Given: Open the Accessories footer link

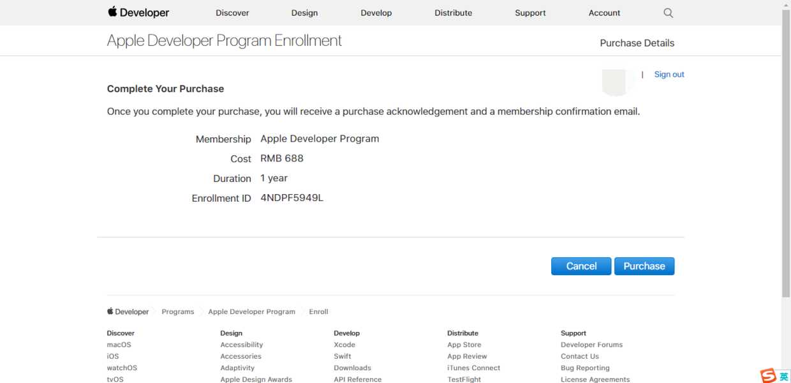Looking at the screenshot, I should click(241, 356).
